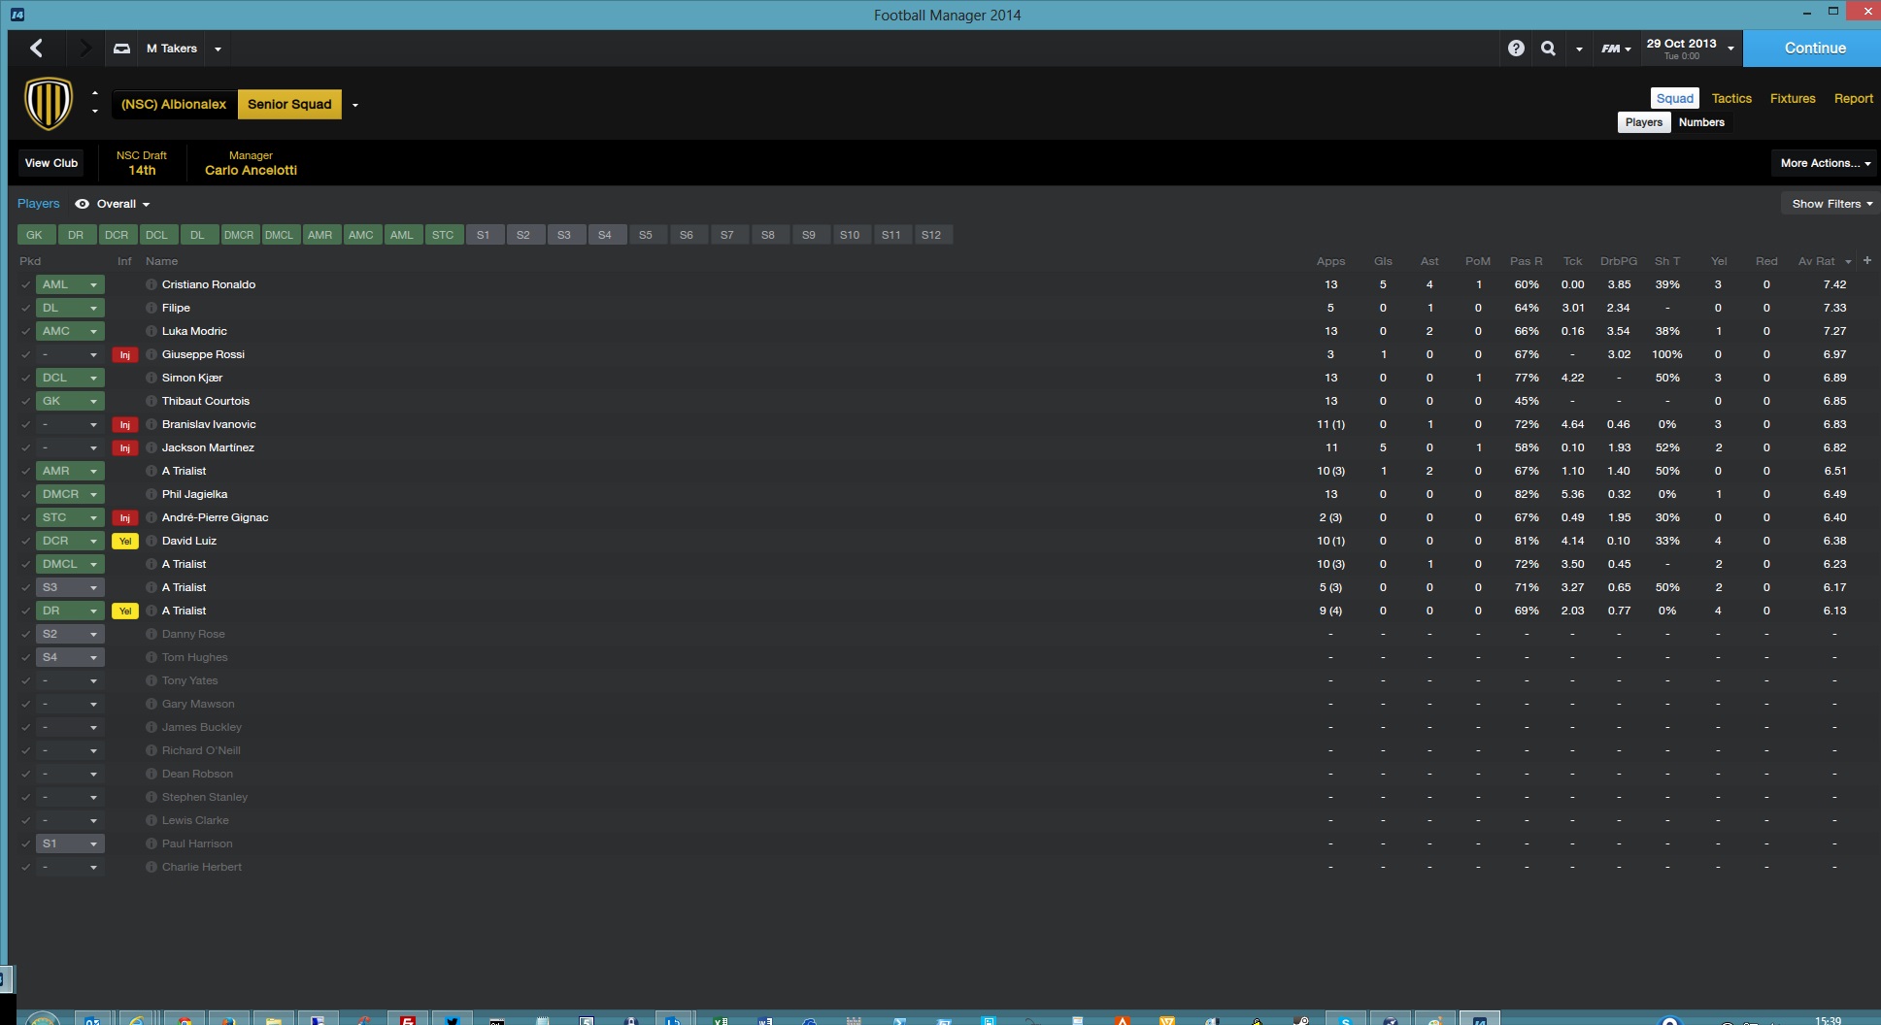
Task: Select the Players sub-tab
Action: click(x=1644, y=122)
